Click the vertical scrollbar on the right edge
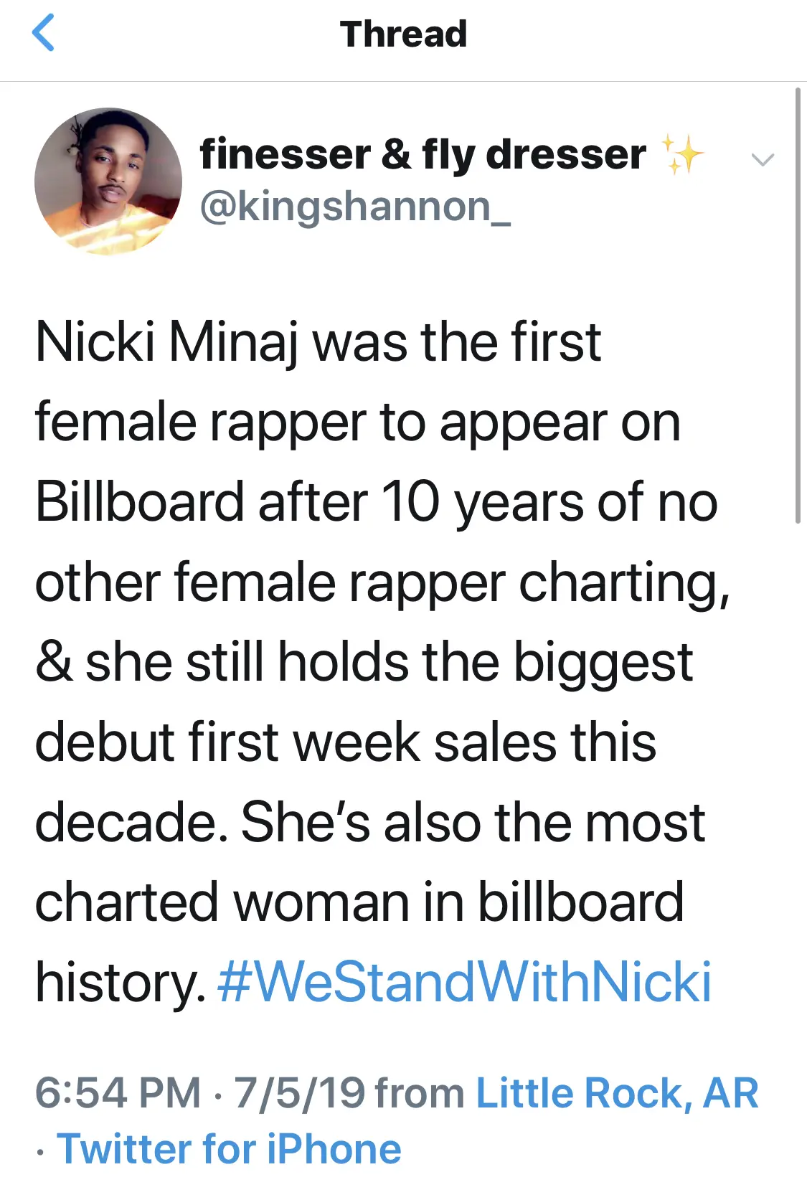807x1200 pixels. (x=798, y=305)
